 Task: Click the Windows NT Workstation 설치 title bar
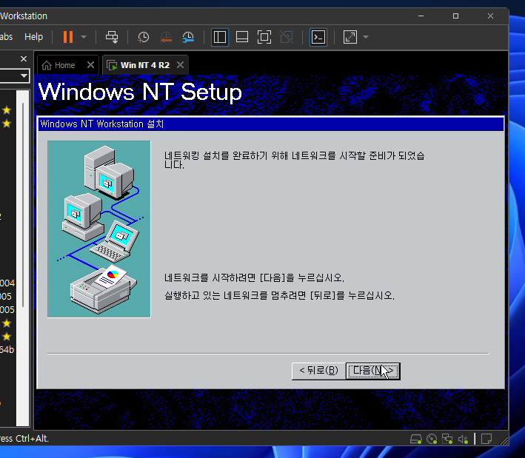(x=270, y=124)
